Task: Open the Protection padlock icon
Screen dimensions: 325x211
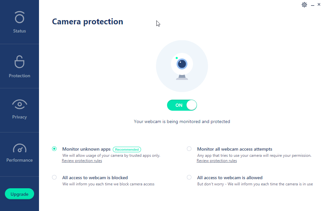Action: 19,62
